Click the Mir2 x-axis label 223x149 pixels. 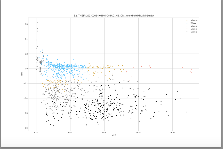[114, 135]
